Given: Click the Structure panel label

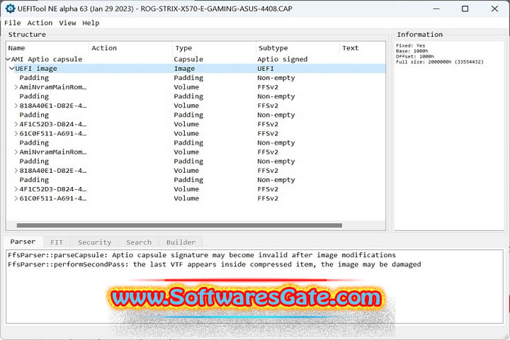Looking at the screenshot, I should tap(27, 35).
